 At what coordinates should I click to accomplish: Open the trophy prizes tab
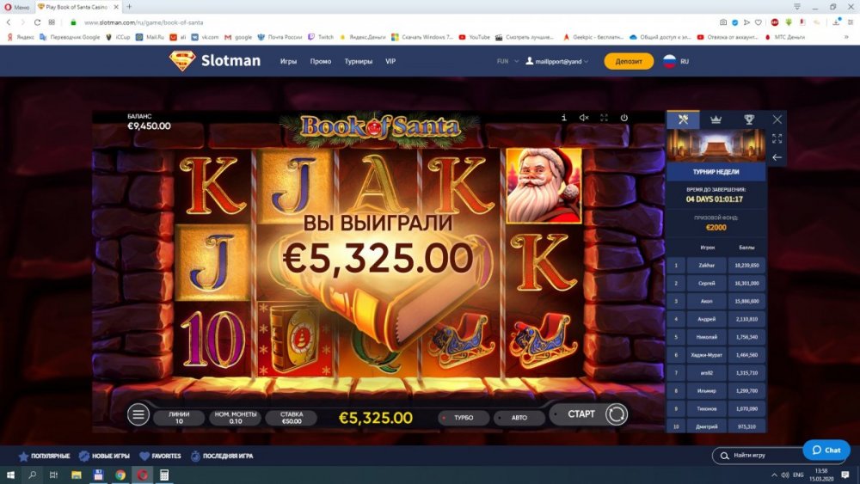(749, 119)
